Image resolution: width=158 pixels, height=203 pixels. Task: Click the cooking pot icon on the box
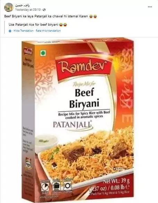click(56, 186)
